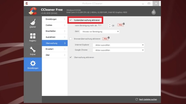186x104 pixels.
Task: Click the small CCleaner title bar icon
Action: coord(27,3)
